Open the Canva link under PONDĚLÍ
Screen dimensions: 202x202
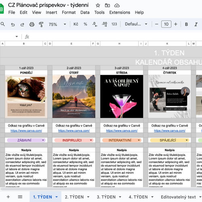point(26,130)
